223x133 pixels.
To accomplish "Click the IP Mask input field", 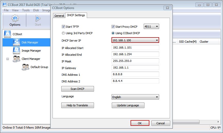I will [x=135, y=61].
